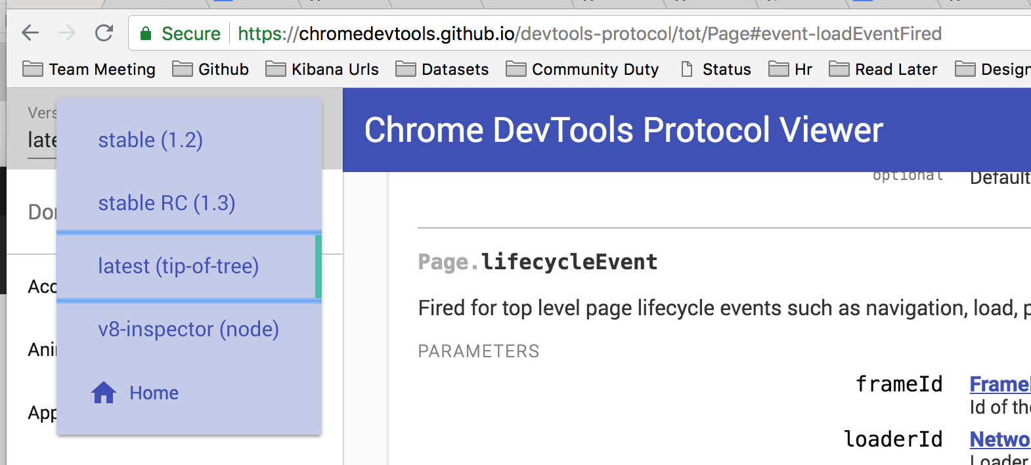The width and height of the screenshot is (1031, 465).
Task: Open the Datasets bookmark folder
Action: tap(442, 69)
